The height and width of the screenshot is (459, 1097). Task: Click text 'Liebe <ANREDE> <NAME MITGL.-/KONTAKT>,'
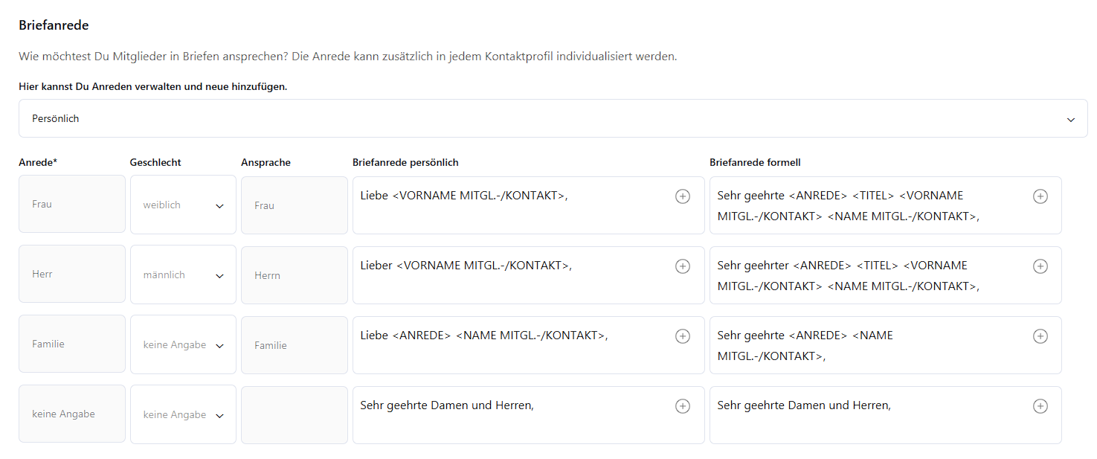[x=484, y=336]
